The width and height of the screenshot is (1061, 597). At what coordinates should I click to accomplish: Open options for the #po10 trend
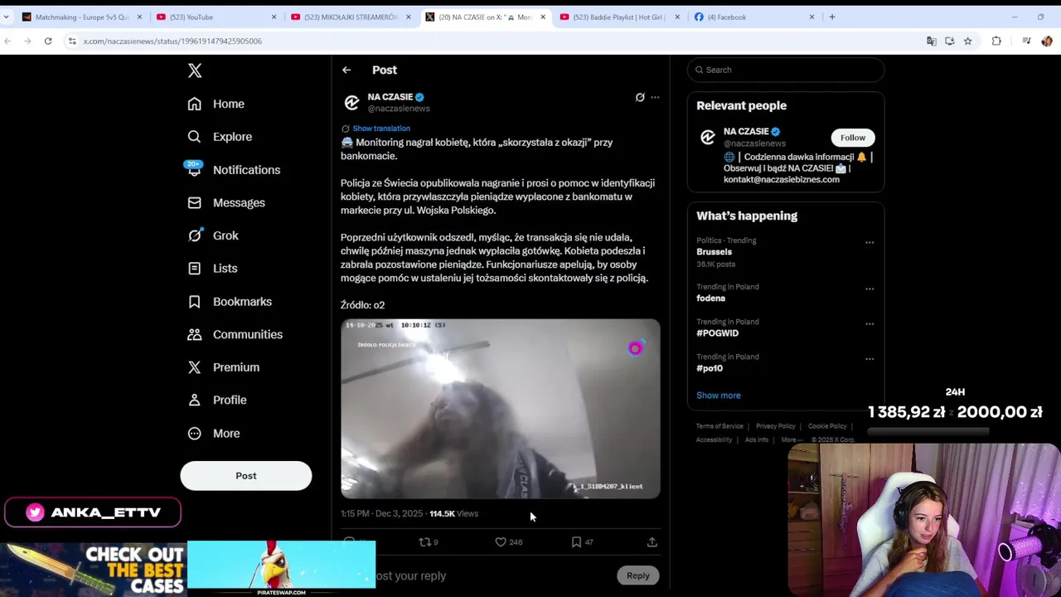pyautogui.click(x=870, y=358)
